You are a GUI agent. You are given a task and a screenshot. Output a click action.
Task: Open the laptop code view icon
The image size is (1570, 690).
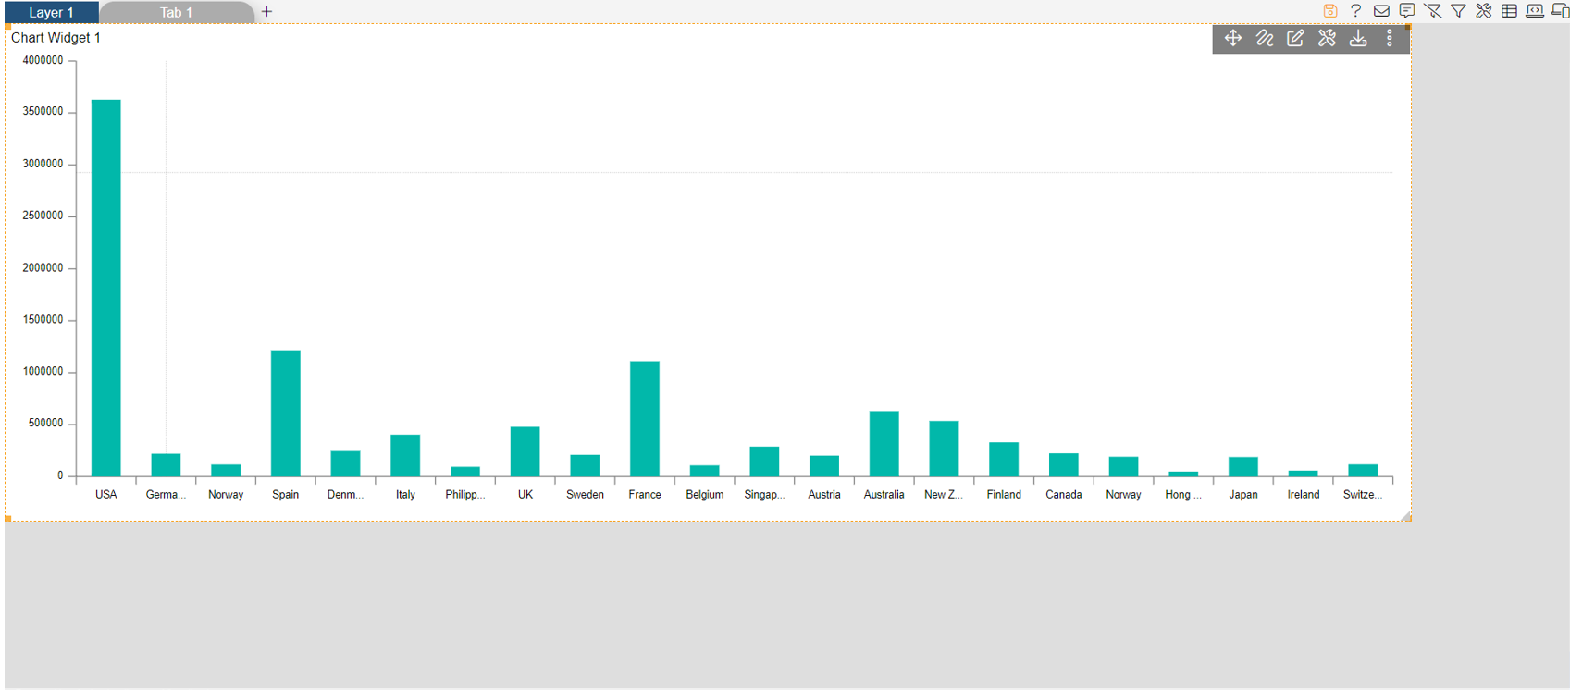[x=1535, y=11]
